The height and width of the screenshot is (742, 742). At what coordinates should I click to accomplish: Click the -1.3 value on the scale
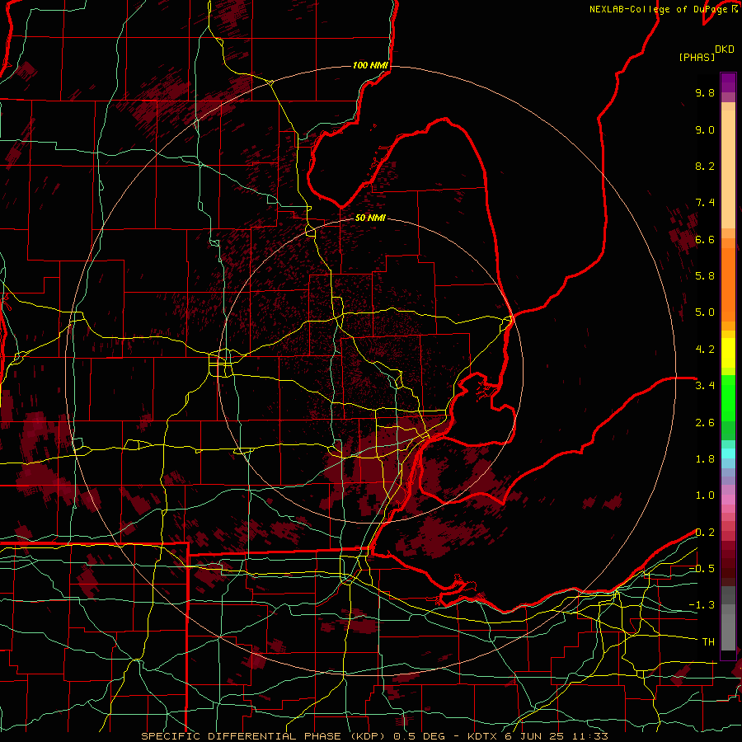click(x=702, y=605)
